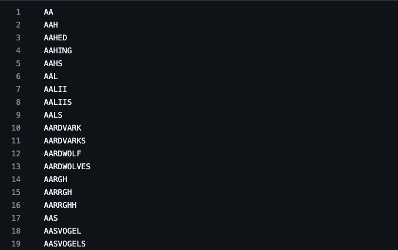Click the word AARRGH

coord(58,192)
